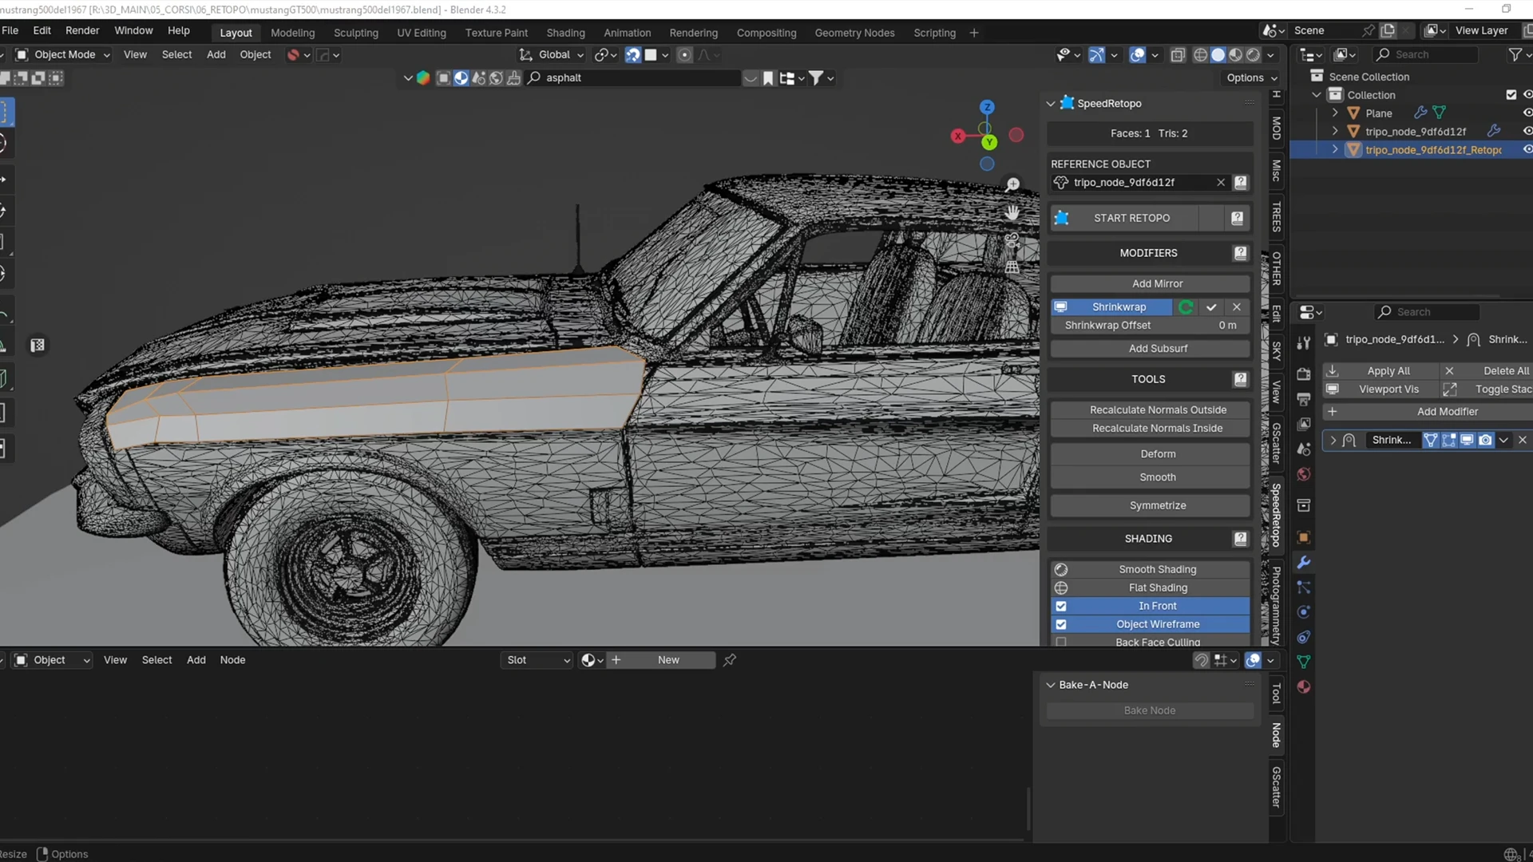Open the Object Constraints properties tab
Viewport: 1533px width, 862px height.
point(1304,637)
